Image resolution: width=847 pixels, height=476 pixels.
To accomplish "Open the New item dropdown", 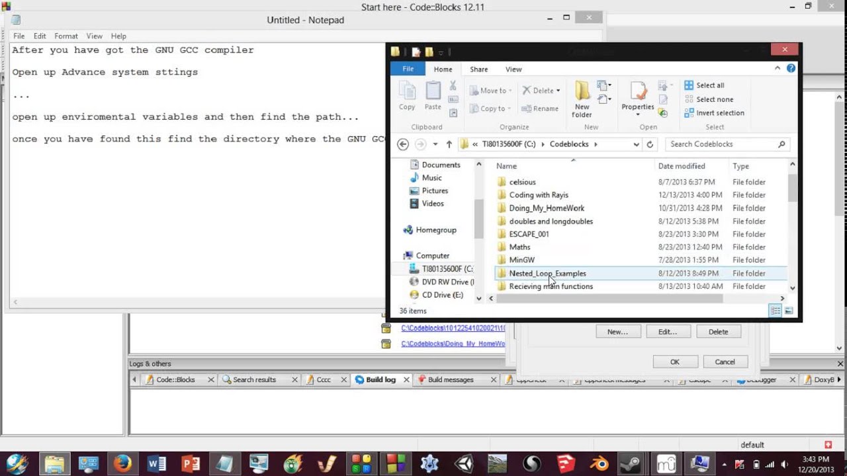I will point(602,85).
